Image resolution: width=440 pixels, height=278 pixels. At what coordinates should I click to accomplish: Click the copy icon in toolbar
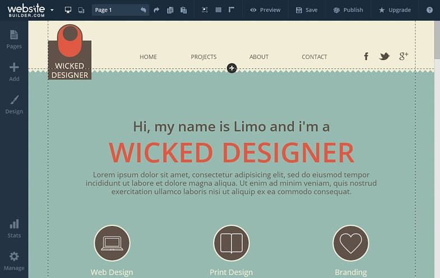pos(170,10)
